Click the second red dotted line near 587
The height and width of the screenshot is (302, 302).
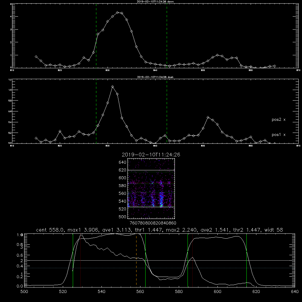tap(193, 260)
